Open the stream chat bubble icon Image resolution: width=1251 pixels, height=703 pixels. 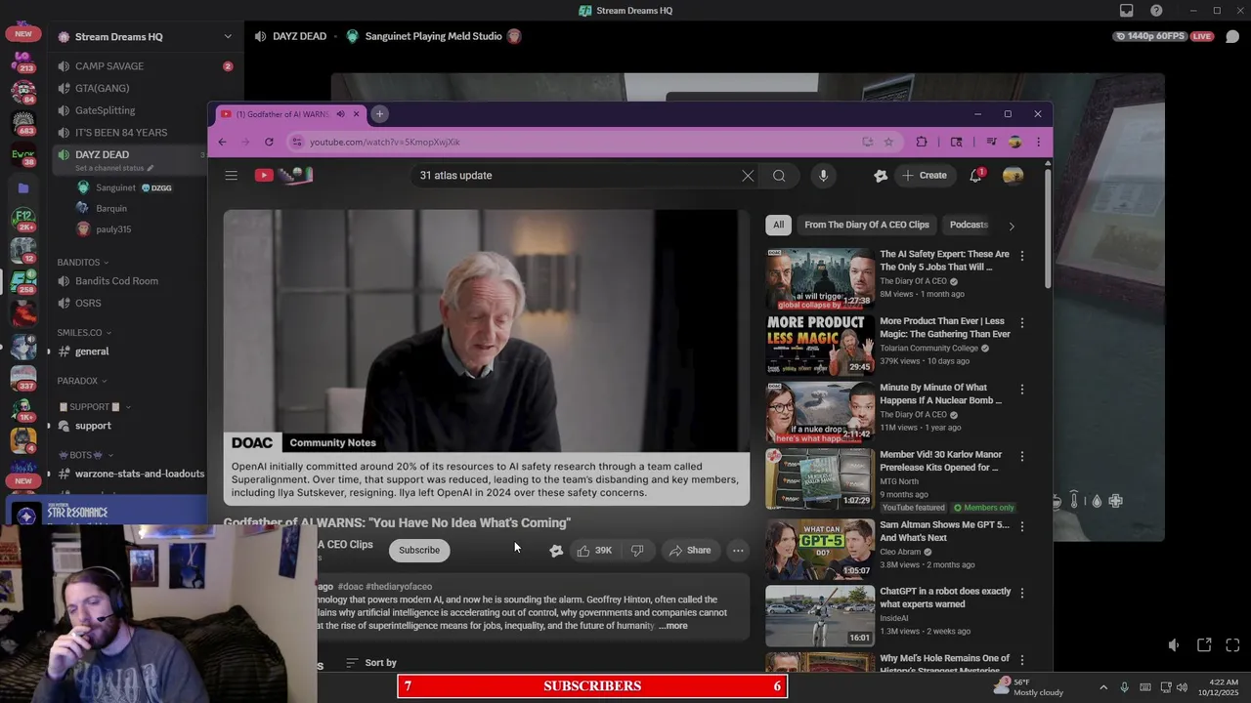tap(1232, 37)
